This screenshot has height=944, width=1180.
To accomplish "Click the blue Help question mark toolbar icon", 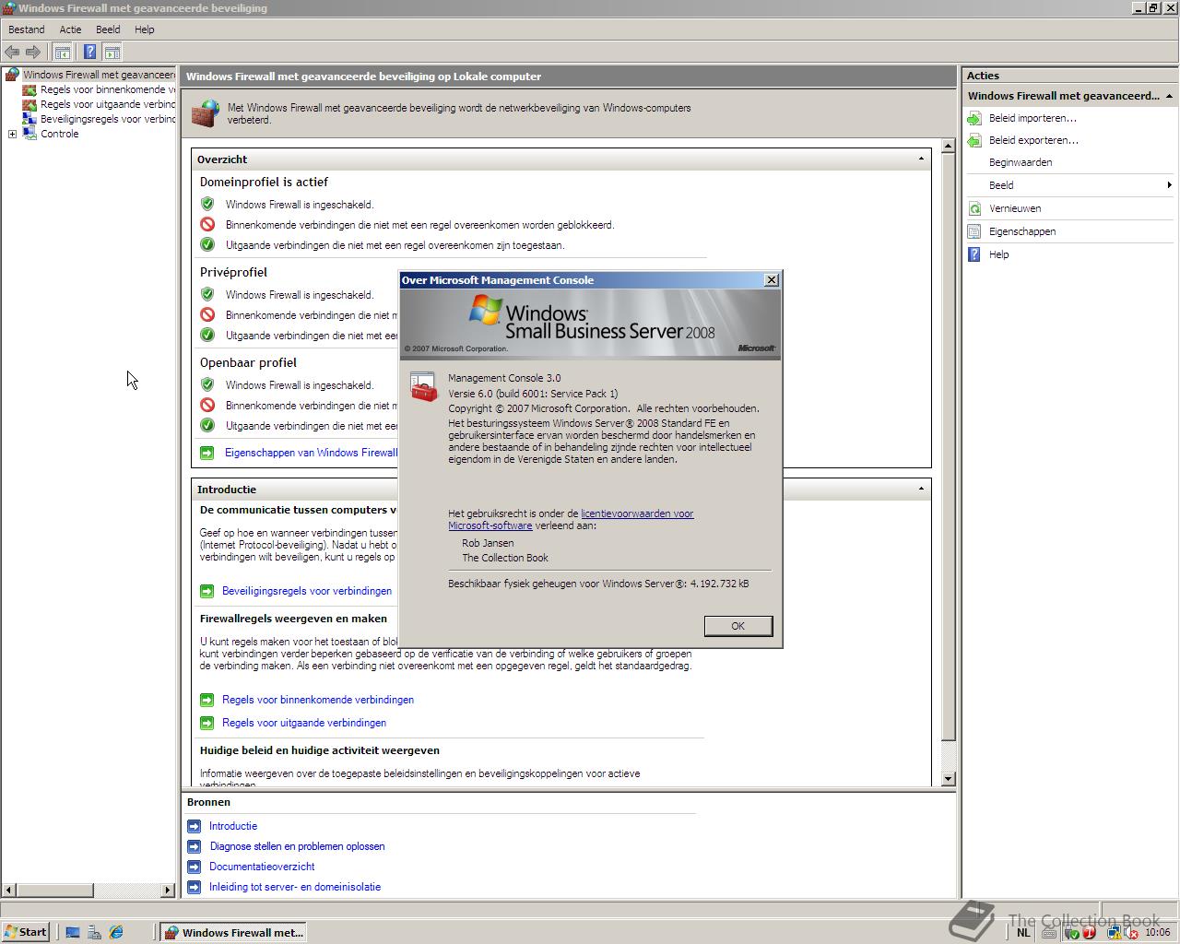I will coord(89,53).
